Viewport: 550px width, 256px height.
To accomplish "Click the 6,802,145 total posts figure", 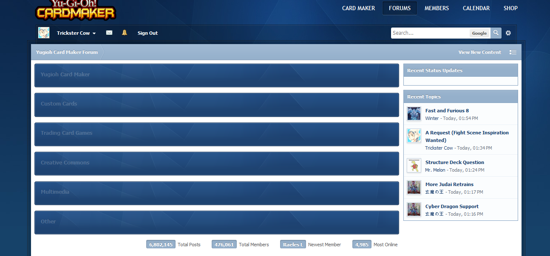I will pos(161,245).
